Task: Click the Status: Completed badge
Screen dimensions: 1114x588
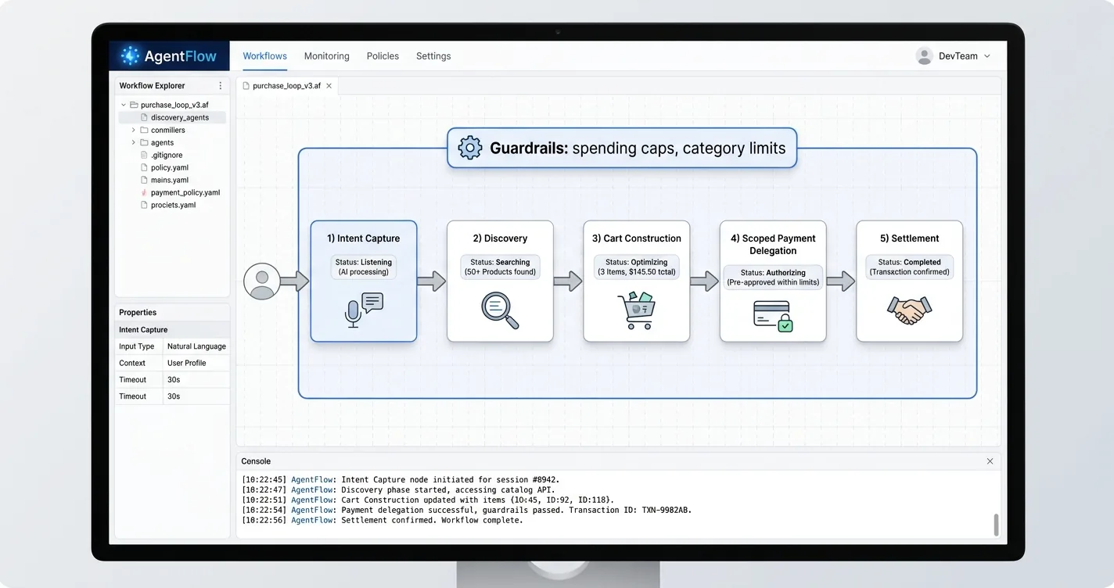Action: click(x=909, y=267)
